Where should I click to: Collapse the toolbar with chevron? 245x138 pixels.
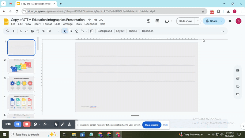click(223, 31)
